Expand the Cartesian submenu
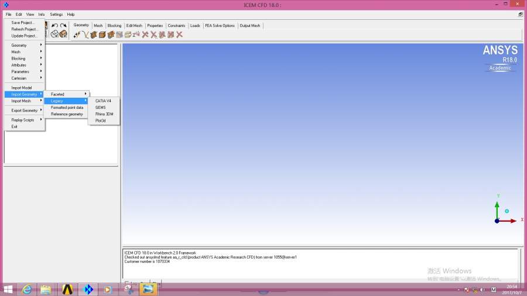Image resolution: width=527 pixels, height=296 pixels. (x=25, y=78)
